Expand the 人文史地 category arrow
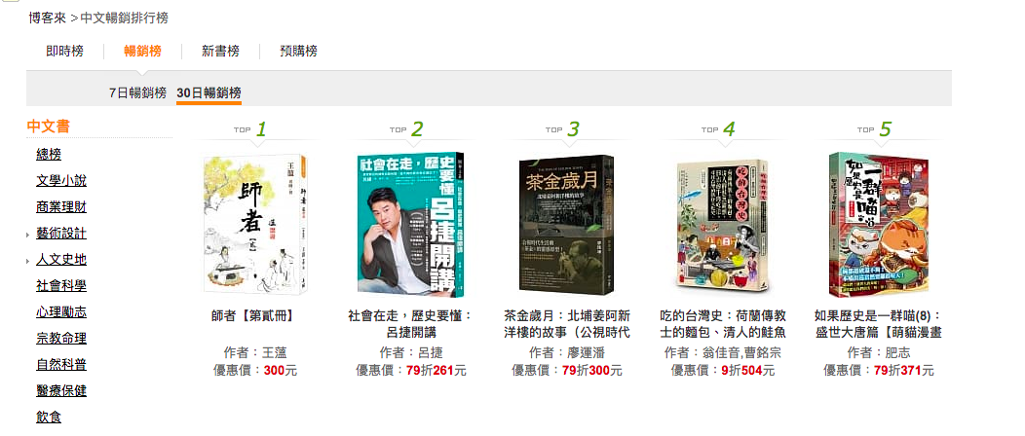Image resolution: width=1025 pixels, height=436 pixels. (x=27, y=261)
